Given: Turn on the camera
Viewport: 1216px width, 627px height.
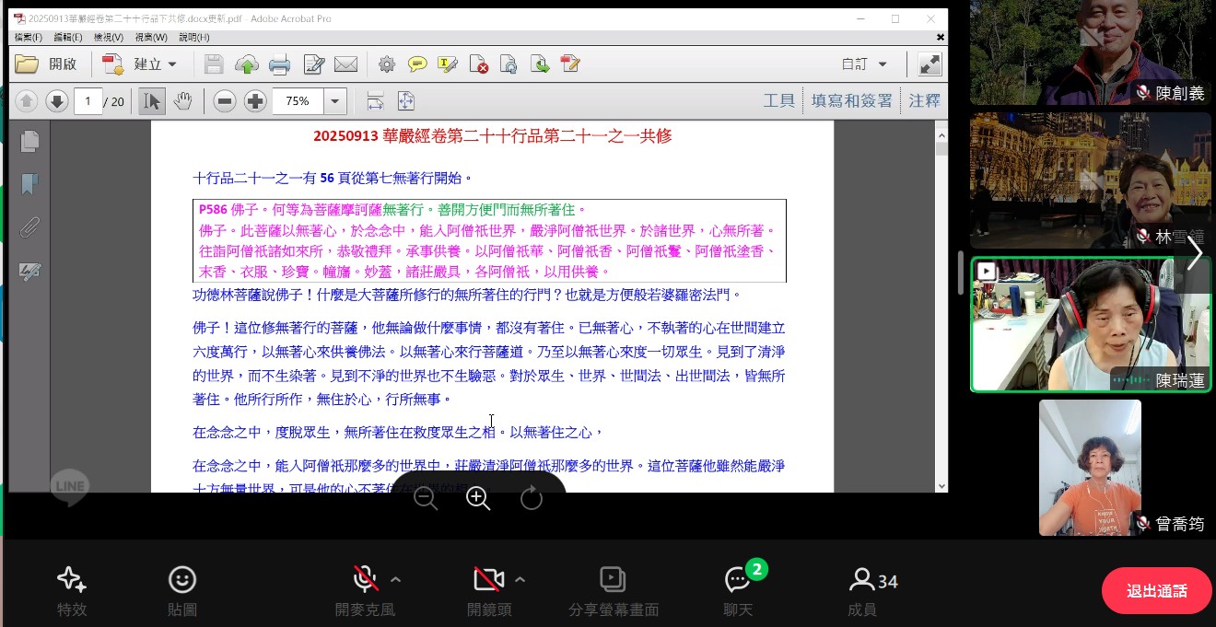Looking at the screenshot, I should [487, 579].
